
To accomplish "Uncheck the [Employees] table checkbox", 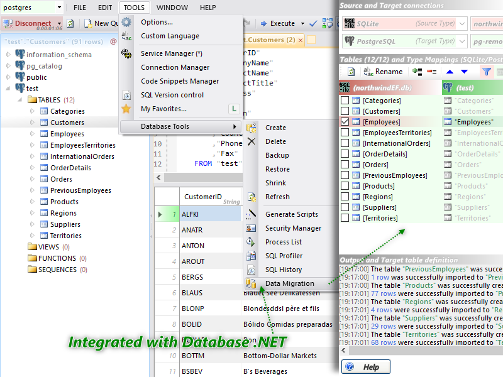I will tap(345, 122).
